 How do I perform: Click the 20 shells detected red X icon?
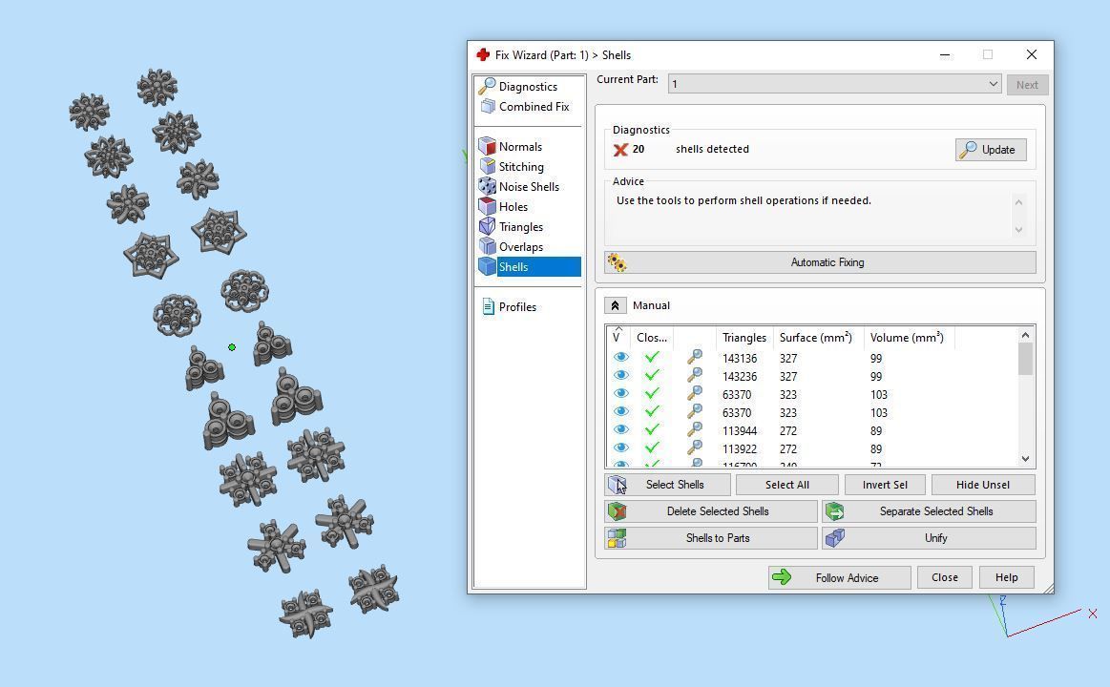point(620,149)
